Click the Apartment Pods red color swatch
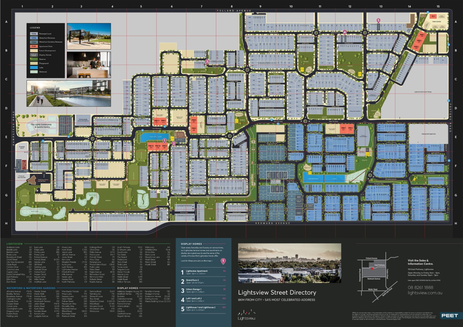The height and width of the screenshot is (327, 463). pos(34,46)
